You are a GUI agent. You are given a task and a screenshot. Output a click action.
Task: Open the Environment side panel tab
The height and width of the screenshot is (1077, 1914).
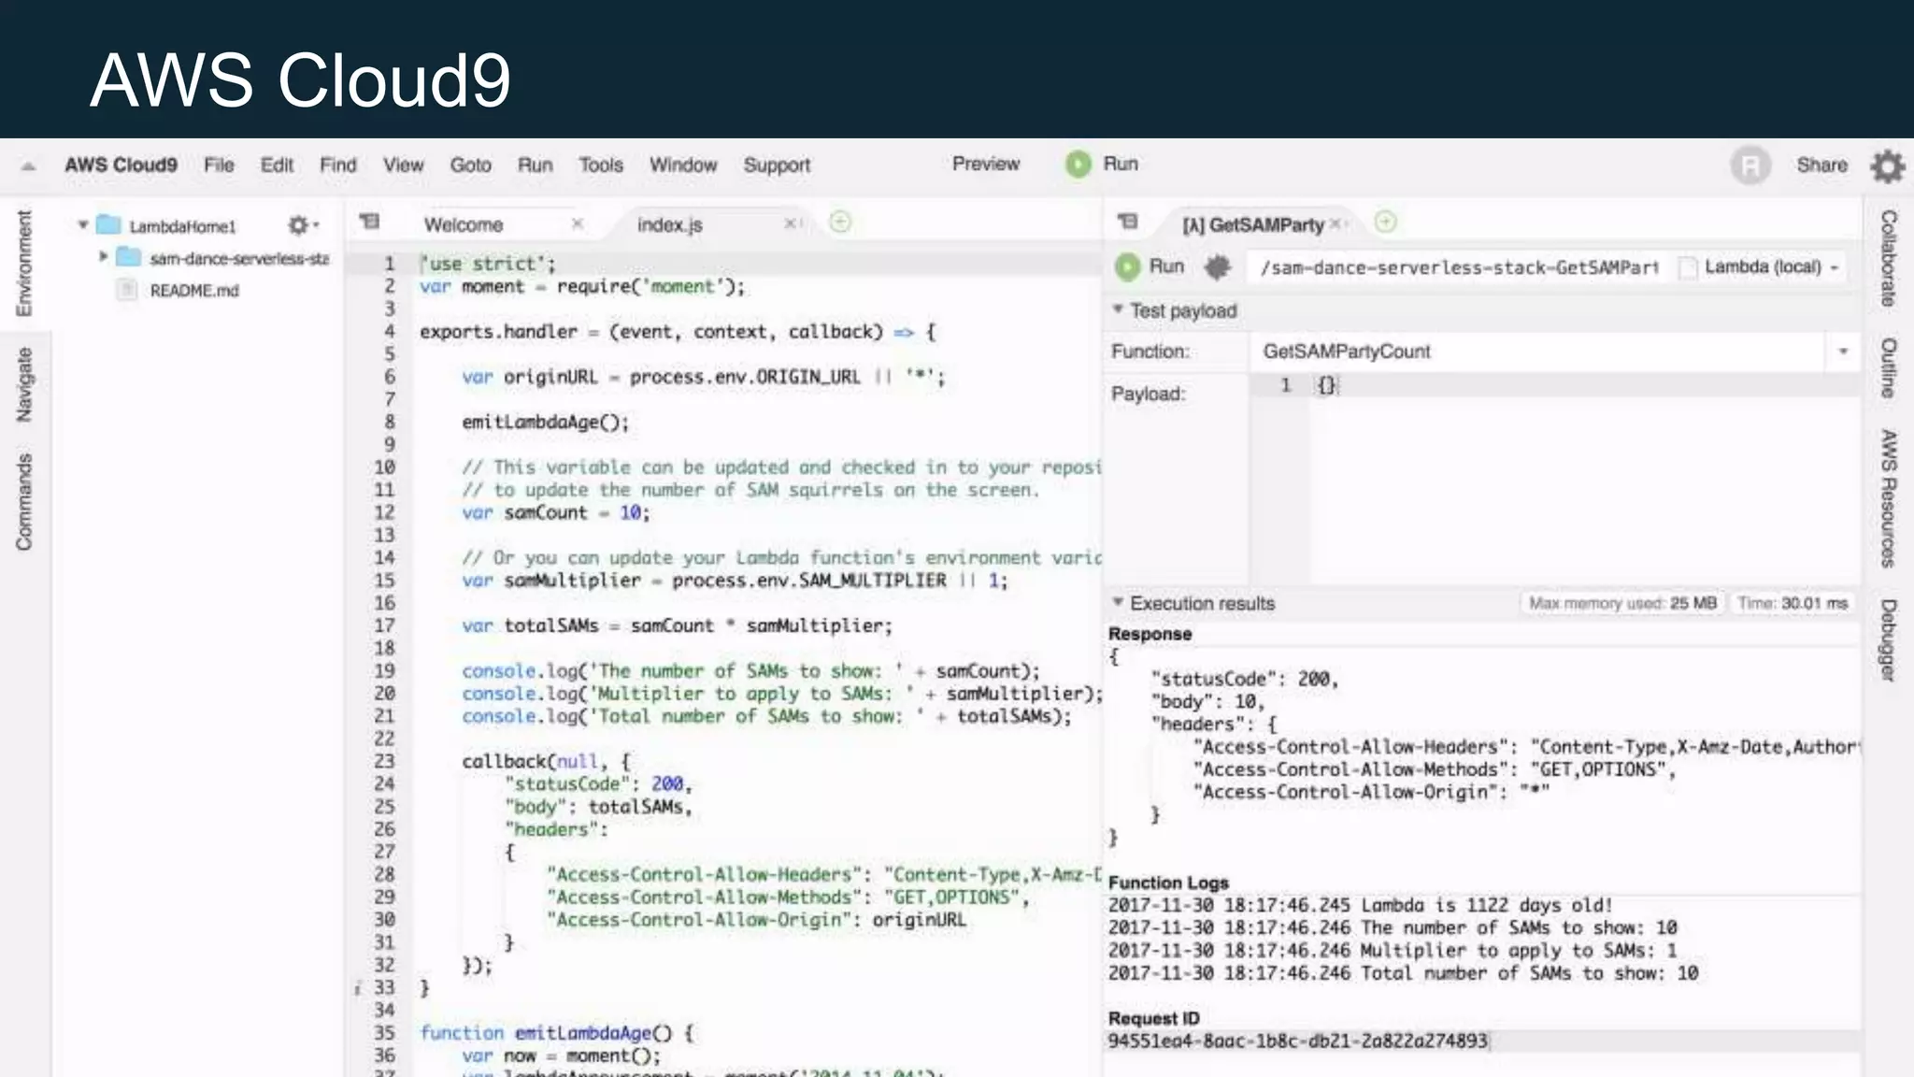point(24,263)
